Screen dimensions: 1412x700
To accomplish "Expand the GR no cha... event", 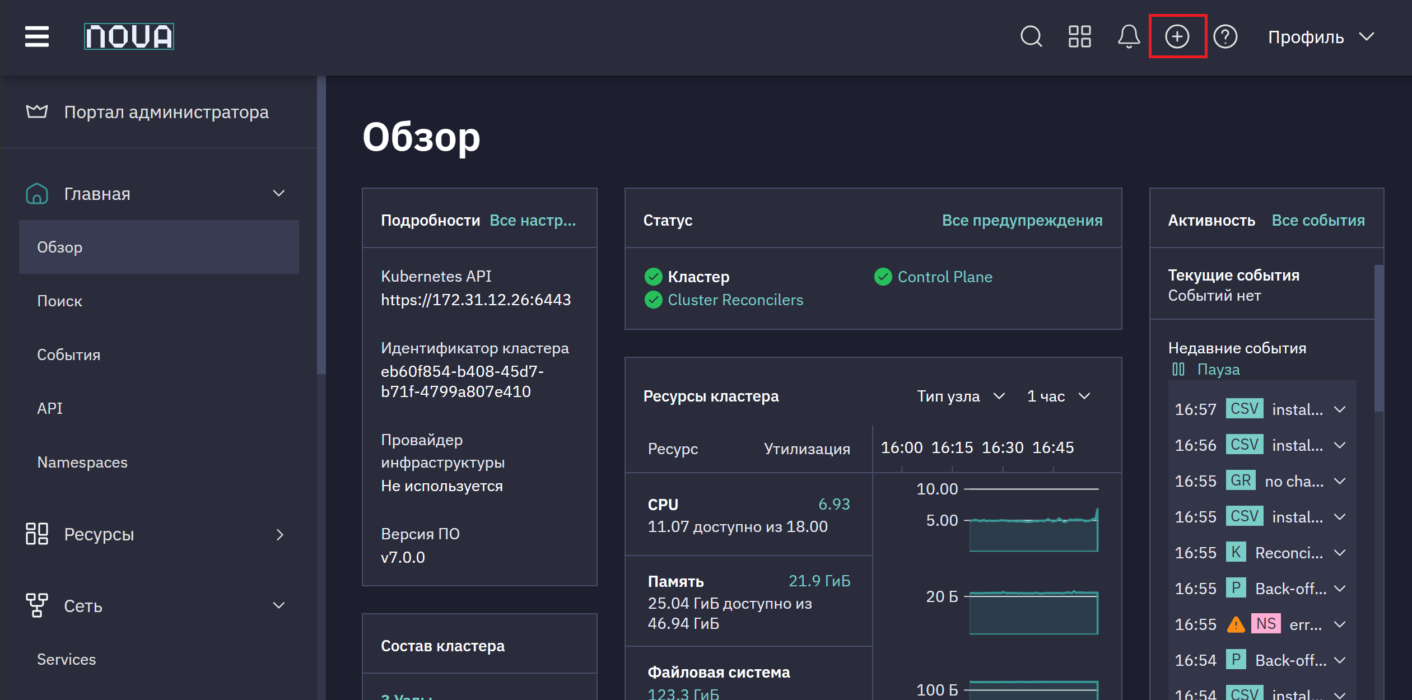I will click(x=1340, y=481).
